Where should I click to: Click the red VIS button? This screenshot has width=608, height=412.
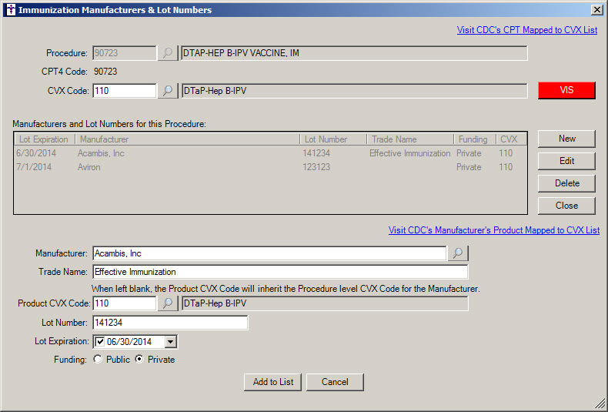566,90
